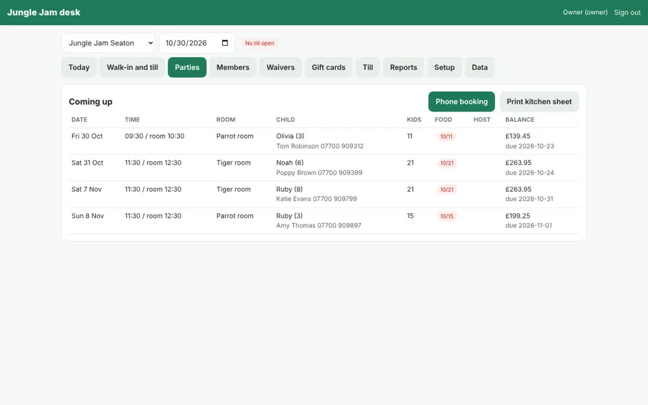Viewport: 648px width, 405px height.
Task: Select the Parties tab
Action: coord(187,67)
